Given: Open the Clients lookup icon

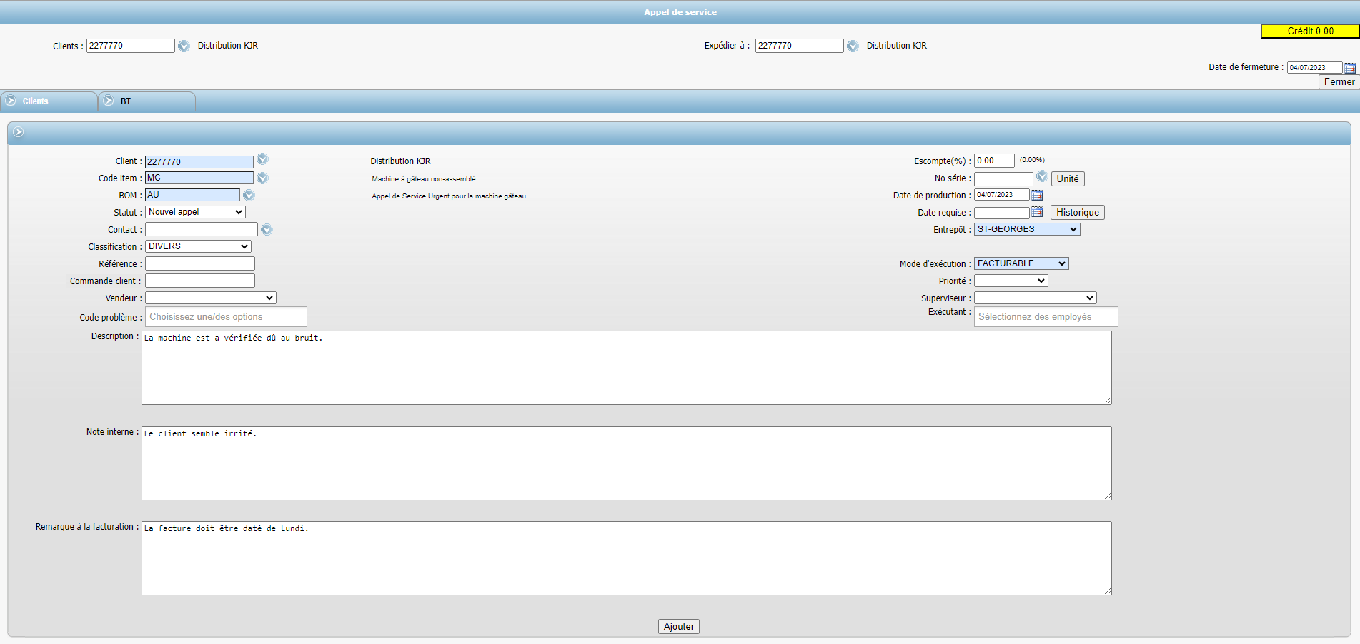Looking at the screenshot, I should 184,46.
